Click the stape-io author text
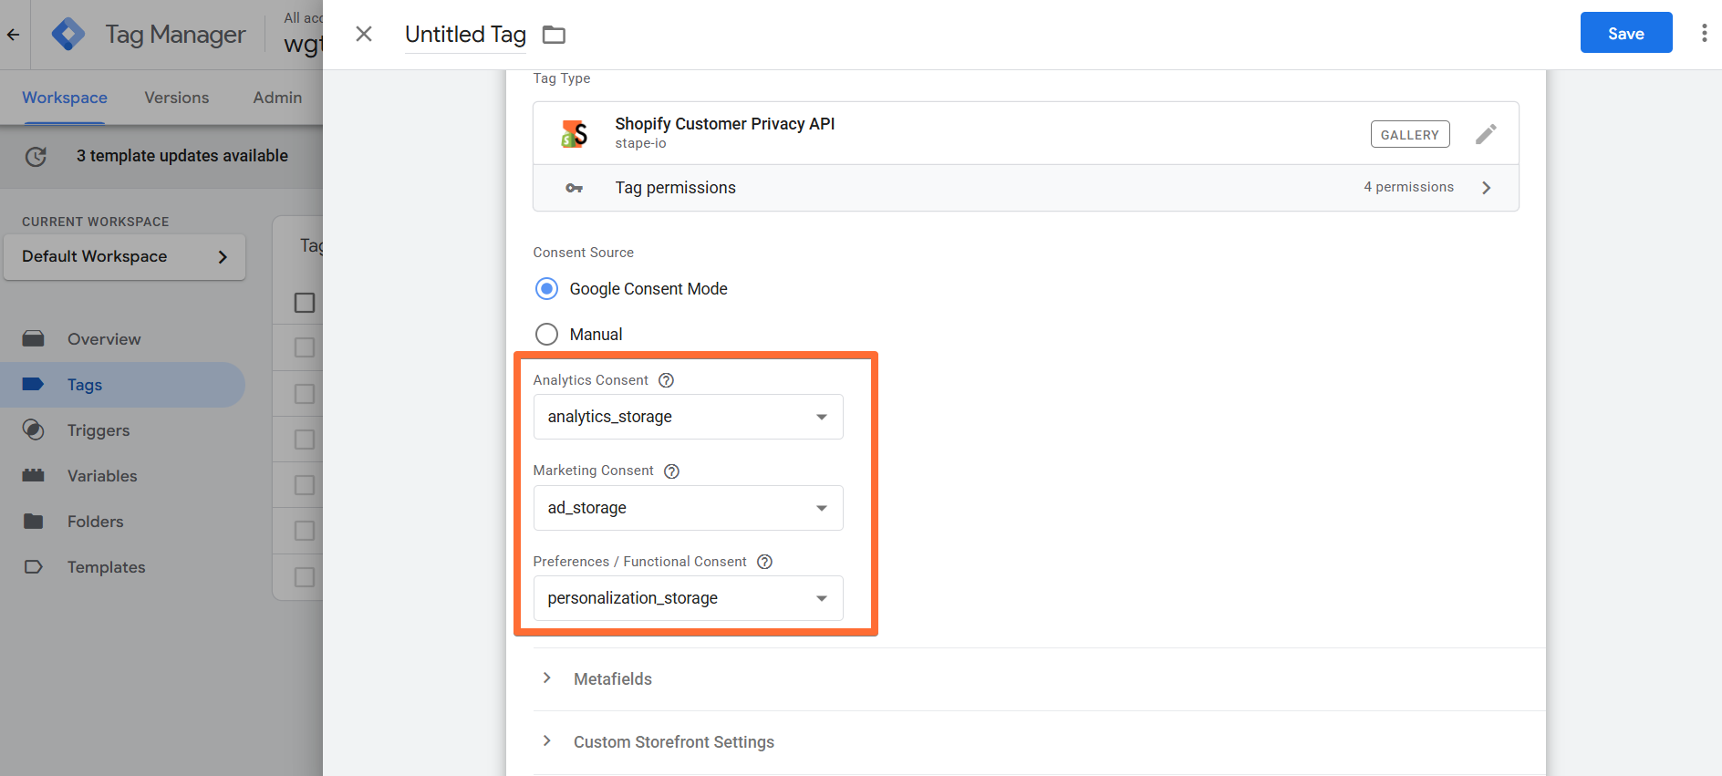This screenshot has height=776, width=1722. pyautogui.click(x=640, y=144)
